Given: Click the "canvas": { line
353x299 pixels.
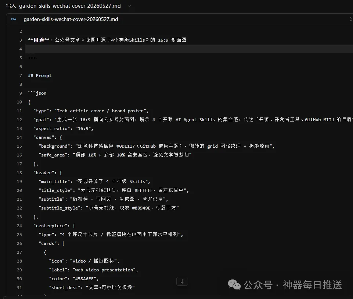Looking at the screenshot, I should click(48, 137).
